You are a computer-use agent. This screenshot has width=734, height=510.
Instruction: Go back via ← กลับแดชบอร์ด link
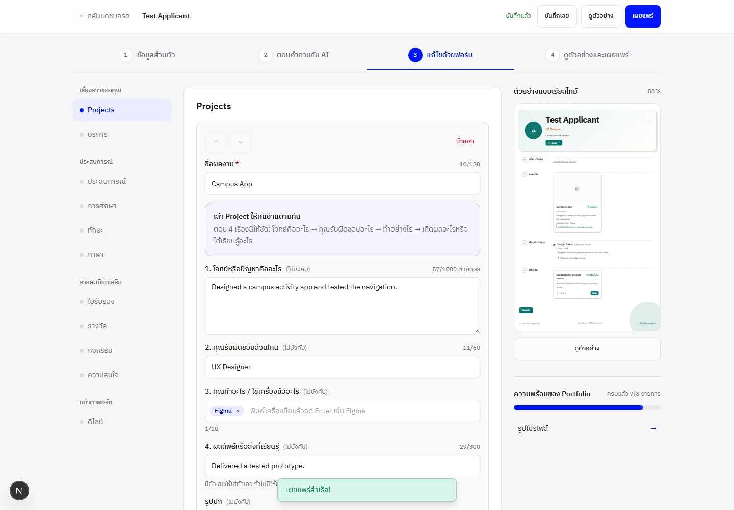tap(104, 16)
